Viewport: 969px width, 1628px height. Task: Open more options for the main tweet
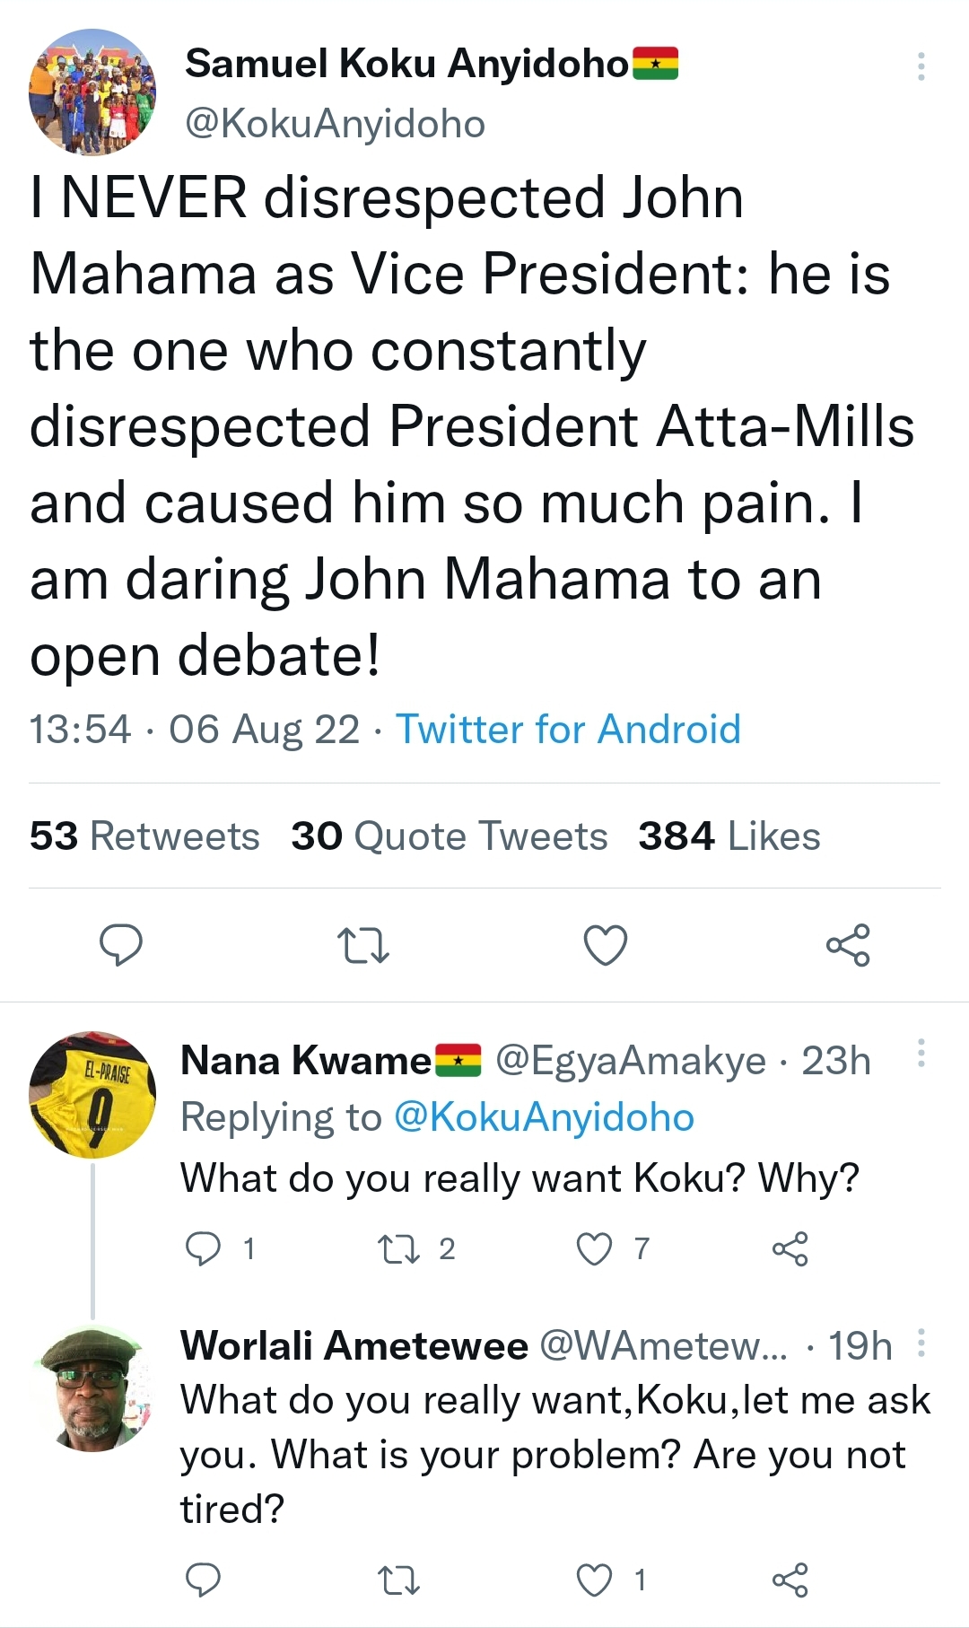921,66
